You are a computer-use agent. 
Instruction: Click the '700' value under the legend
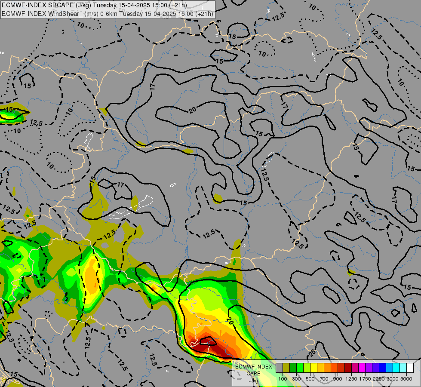click(x=324, y=379)
